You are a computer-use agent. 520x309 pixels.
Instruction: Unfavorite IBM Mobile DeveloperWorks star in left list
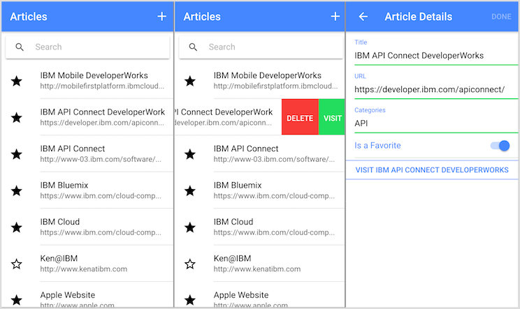(17, 81)
